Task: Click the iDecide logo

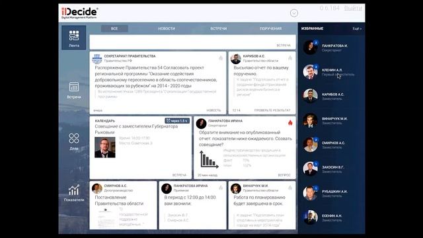Action: pyautogui.click(x=79, y=13)
